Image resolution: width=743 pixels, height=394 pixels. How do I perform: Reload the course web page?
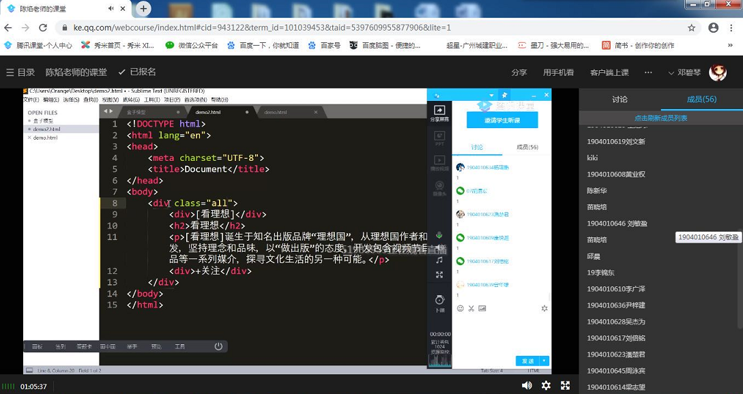coord(42,28)
